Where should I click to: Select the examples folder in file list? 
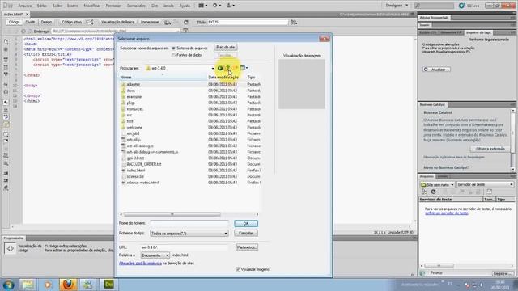[134, 97]
